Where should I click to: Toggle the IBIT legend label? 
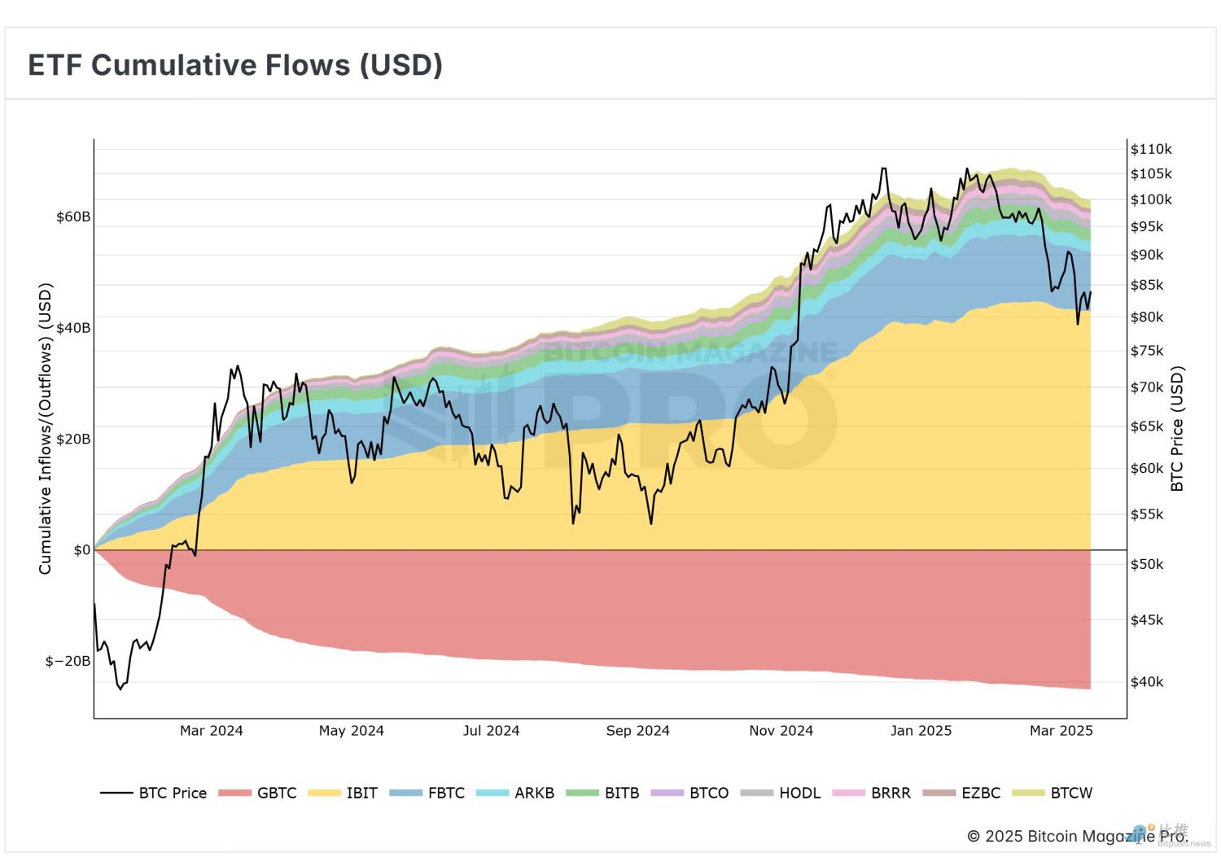[x=362, y=793]
